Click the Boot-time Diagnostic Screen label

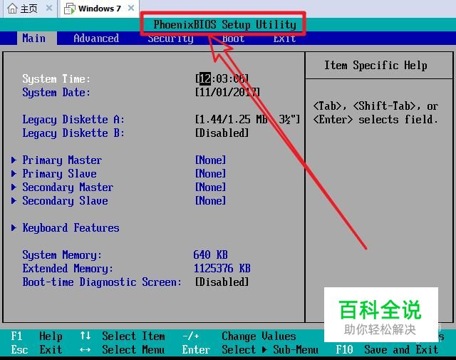click(x=102, y=282)
